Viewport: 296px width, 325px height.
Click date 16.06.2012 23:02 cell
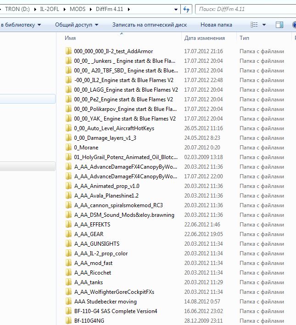point(203,311)
